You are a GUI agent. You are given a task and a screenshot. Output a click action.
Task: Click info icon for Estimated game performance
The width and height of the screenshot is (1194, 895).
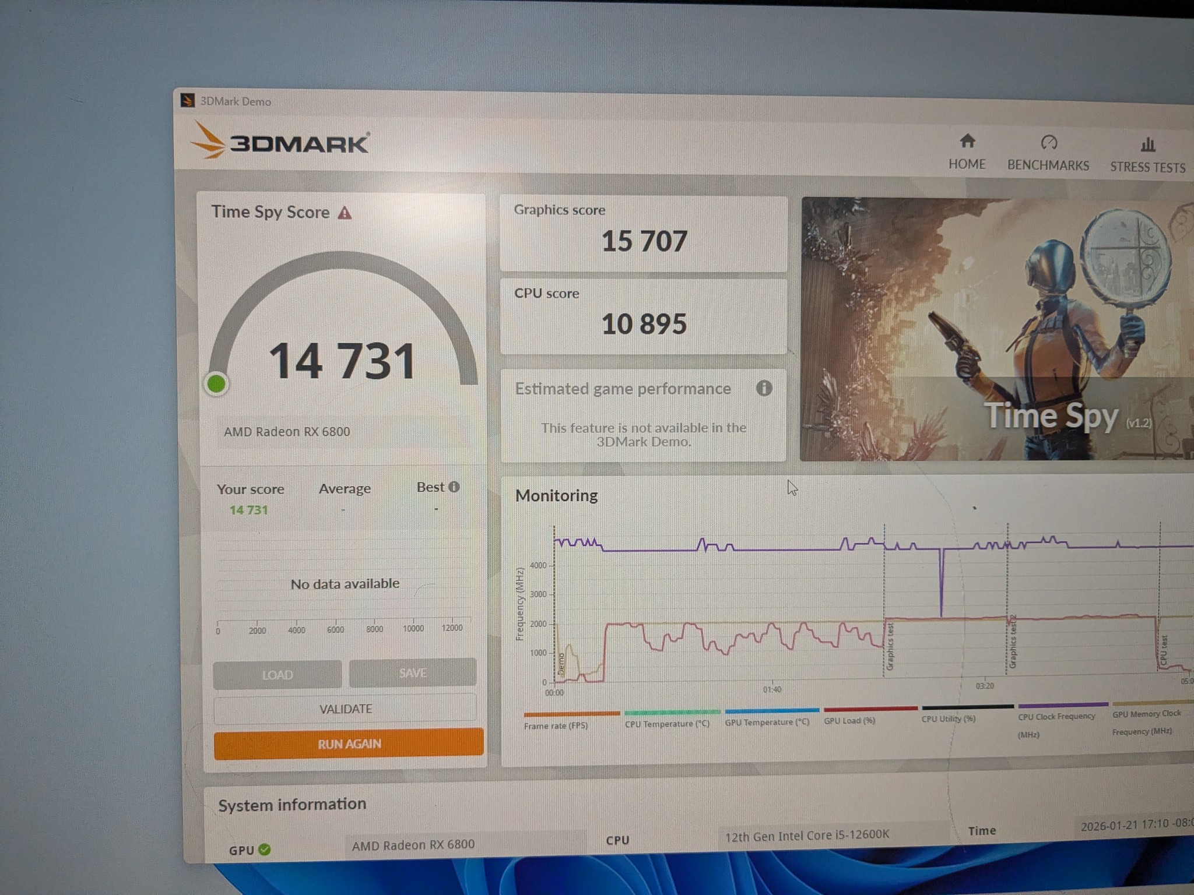pyautogui.click(x=764, y=388)
